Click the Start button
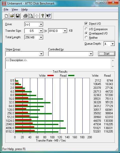This screenshot has width=120, height=153. pos(107,54)
